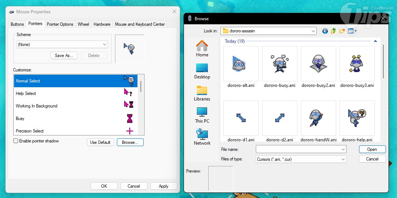Select the dororo-alt.ani cursor thumbnail

[x=241, y=63]
